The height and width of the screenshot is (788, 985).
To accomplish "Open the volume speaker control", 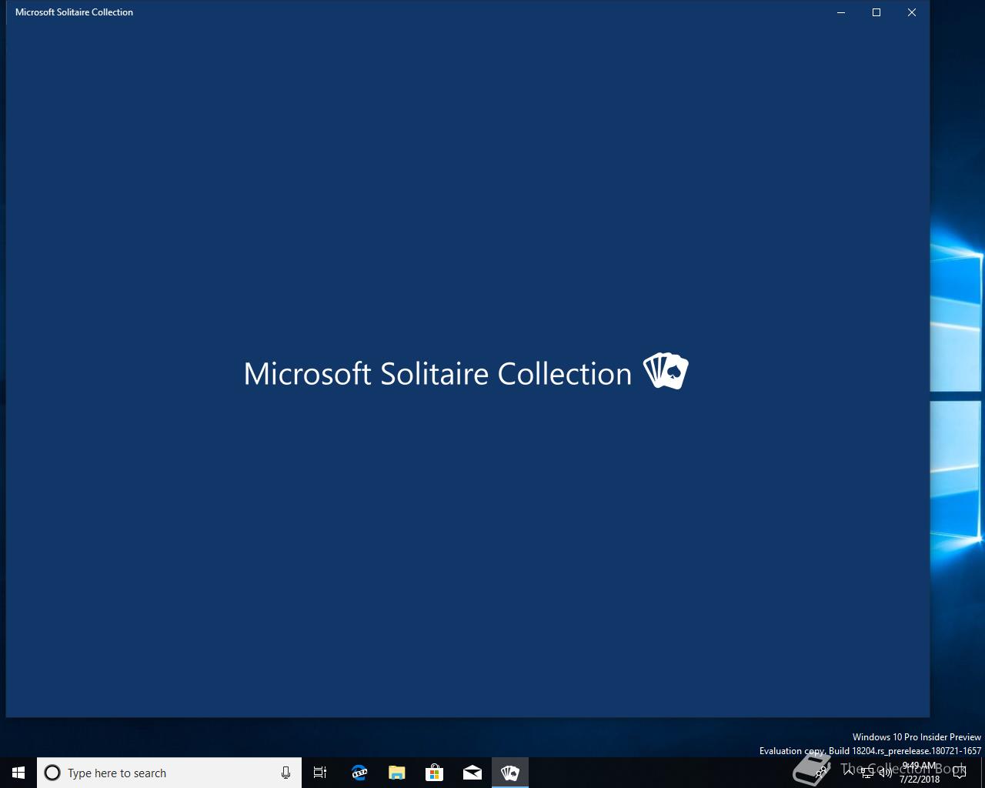I will (886, 773).
